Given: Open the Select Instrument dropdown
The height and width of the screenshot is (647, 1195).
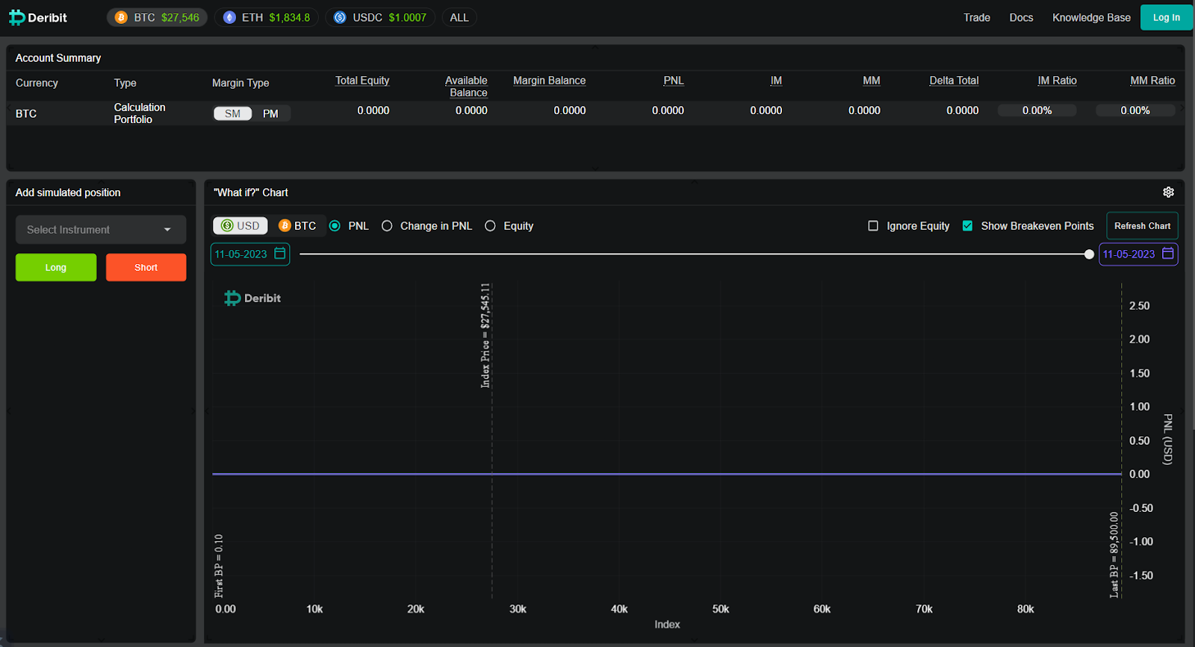Looking at the screenshot, I should (100, 230).
